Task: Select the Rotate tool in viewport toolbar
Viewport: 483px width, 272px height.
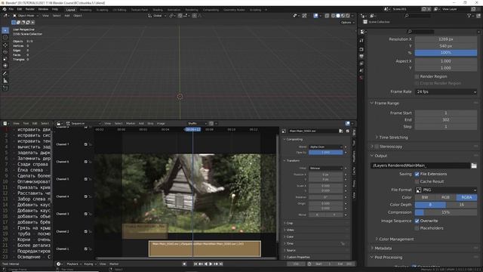Action: point(5,51)
